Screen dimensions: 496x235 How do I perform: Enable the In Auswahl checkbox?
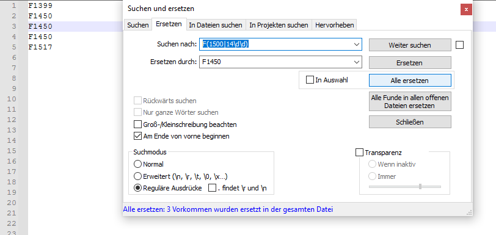310,80
